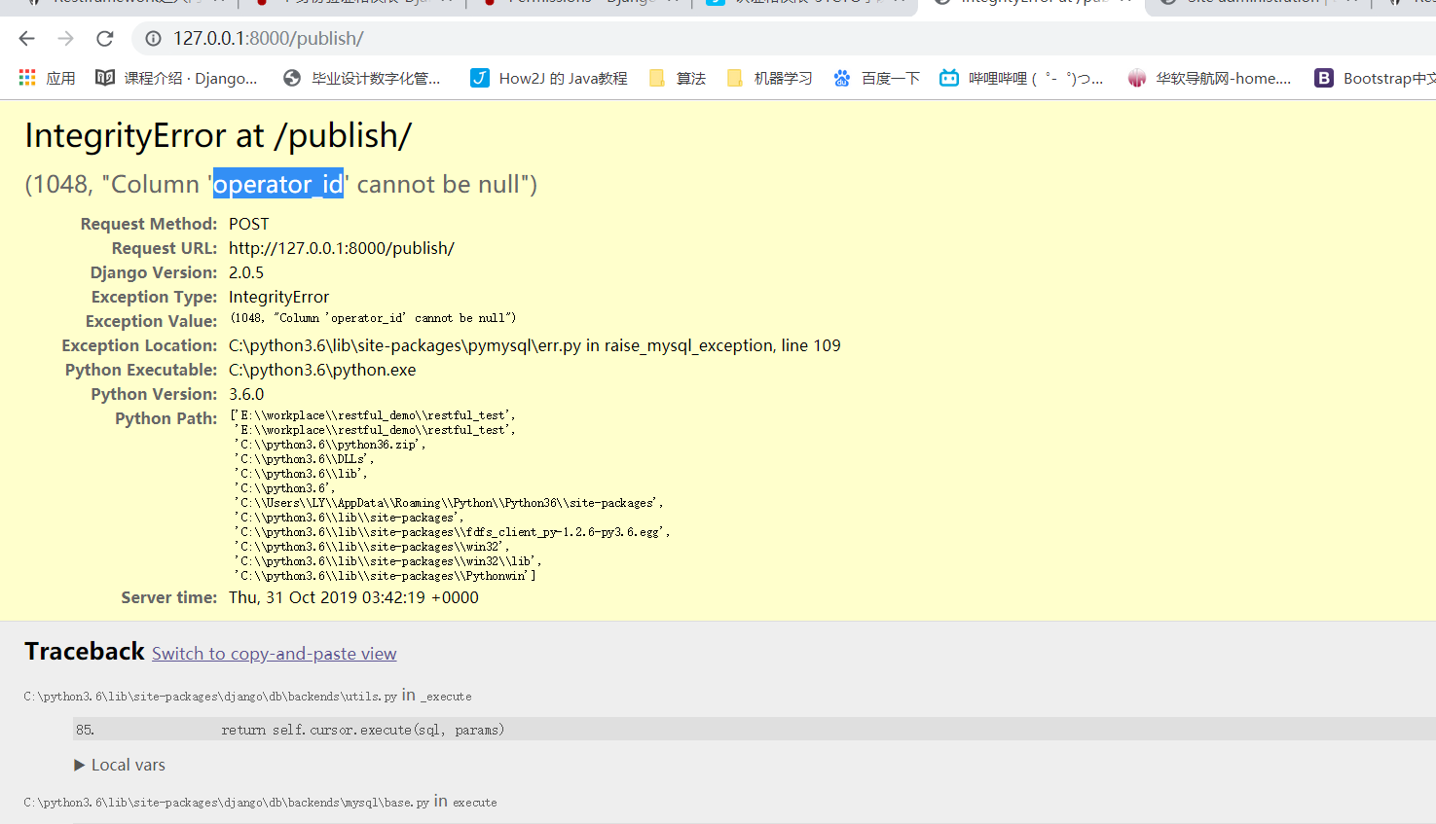The height and width of the screenshot is (824, 1436).
Task: Open the 毕业设计数字化管 bookmark
Action: tap(361, 78)
